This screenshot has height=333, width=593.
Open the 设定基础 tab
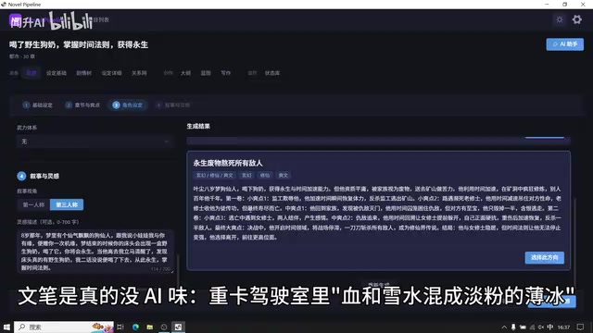(x=57, y=73)
